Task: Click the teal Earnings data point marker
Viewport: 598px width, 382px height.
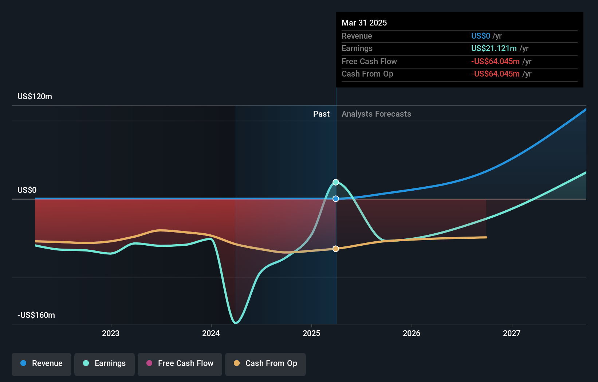Action: coord(336,182)
